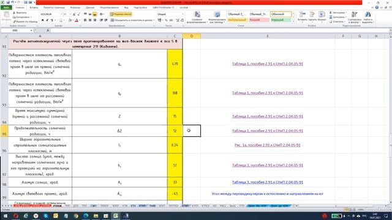Decrease the decimal places

coord(182,20)
